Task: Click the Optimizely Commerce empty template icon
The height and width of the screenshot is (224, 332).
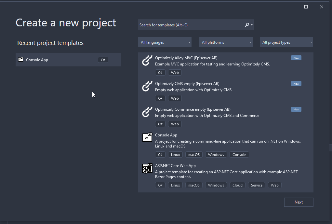Action: click(x=147, y=112)
